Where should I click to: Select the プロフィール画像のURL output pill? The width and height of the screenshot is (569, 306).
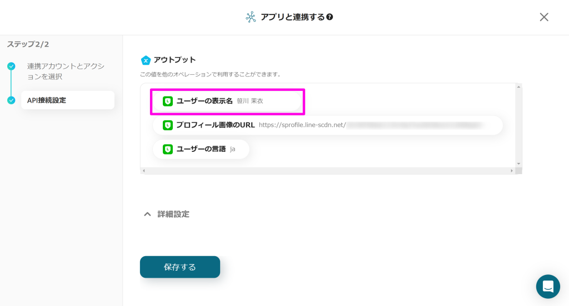click(x=328, y=125)
